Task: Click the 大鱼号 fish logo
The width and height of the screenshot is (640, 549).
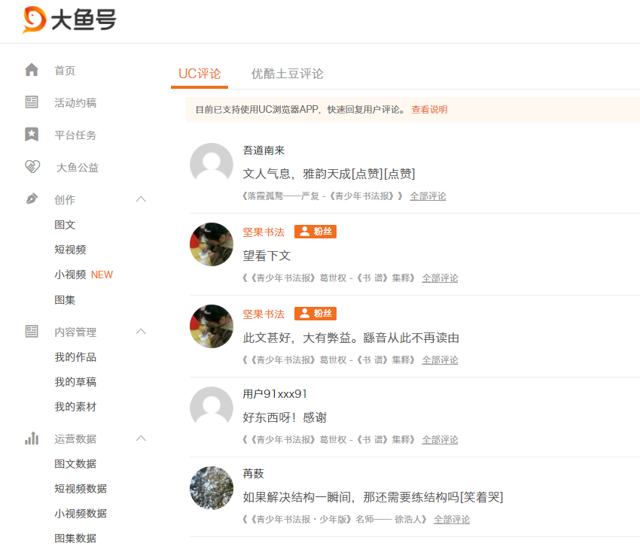Action: click(35, 19)
